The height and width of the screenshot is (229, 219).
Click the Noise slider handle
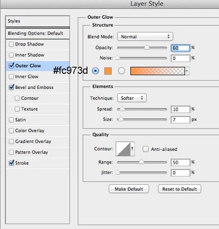click(x=117, y=58)
